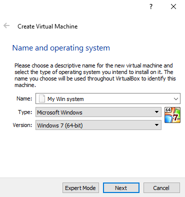
Task: Click the 'Name:' label
Action: click(24, 98)
